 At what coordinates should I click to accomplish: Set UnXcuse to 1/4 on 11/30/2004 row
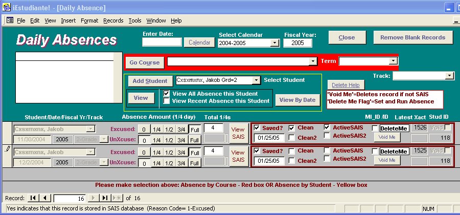157,140
